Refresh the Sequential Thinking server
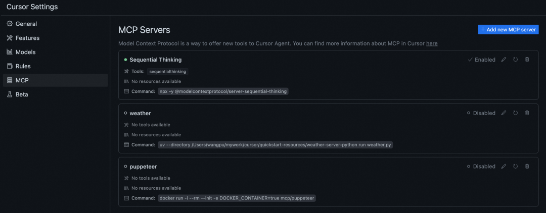 [515, 60]
